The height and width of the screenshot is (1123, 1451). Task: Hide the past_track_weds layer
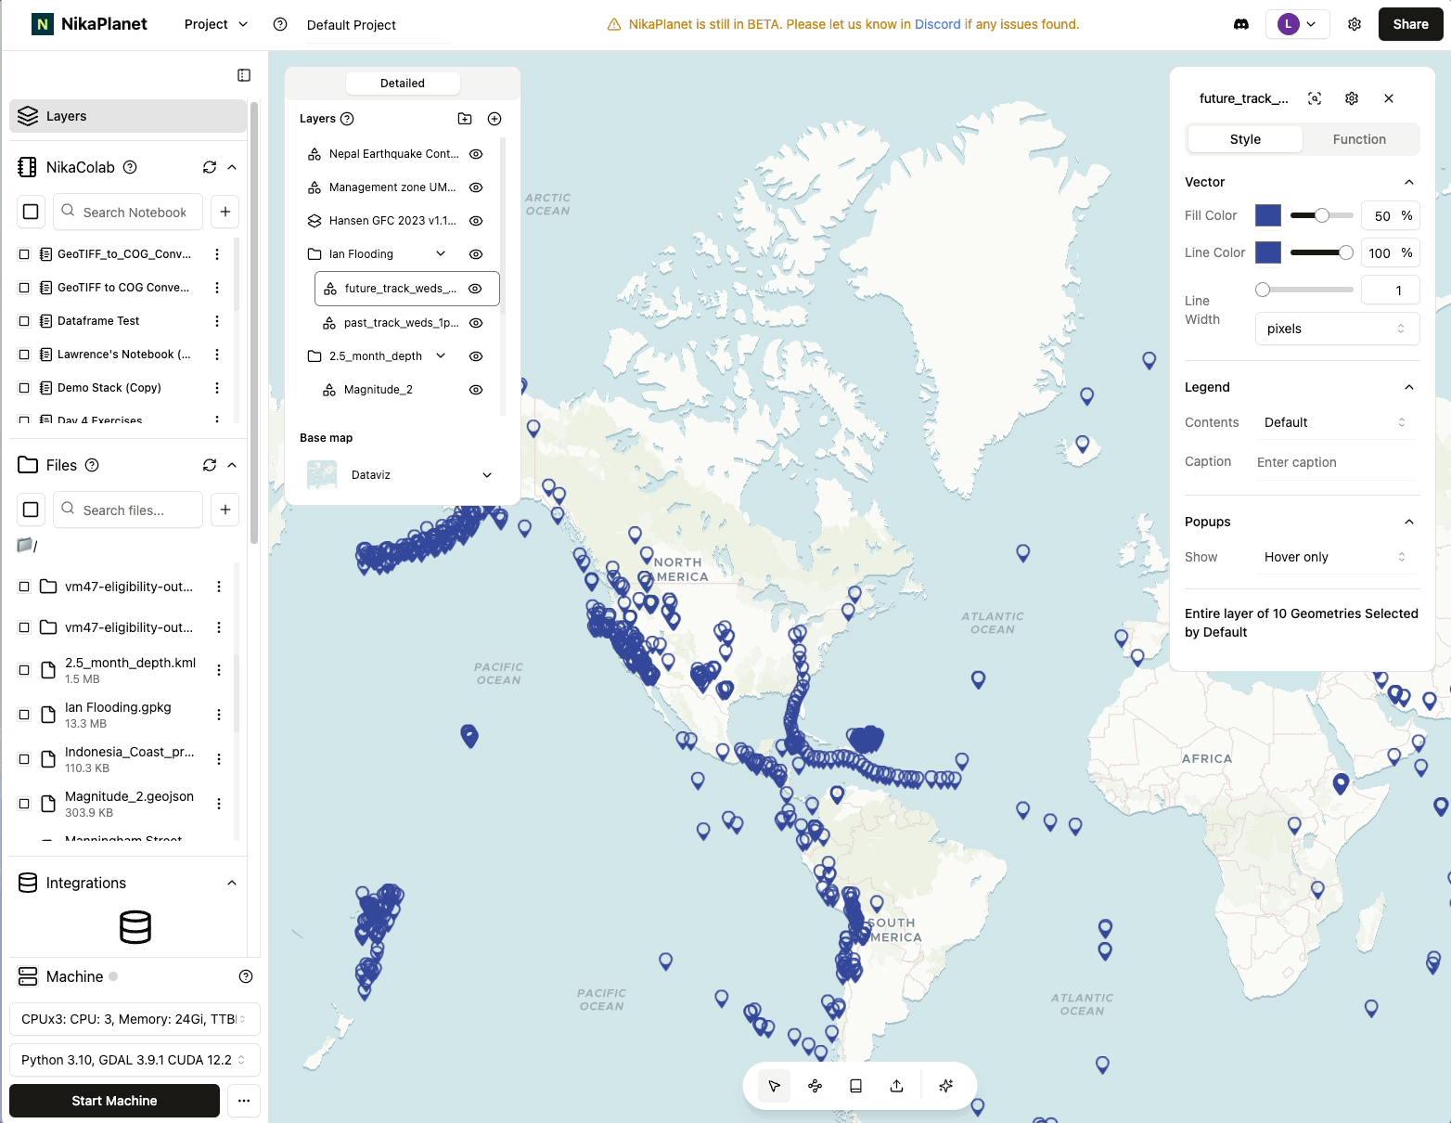coord(476,323)
